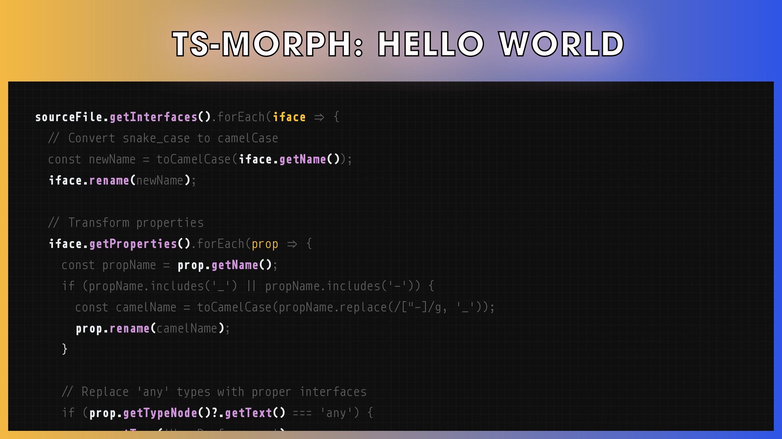Image resolution: width=782 pixels, height=439 pixels.
Task: Click the yellow iface parameter
Action: tap(289, 117)
